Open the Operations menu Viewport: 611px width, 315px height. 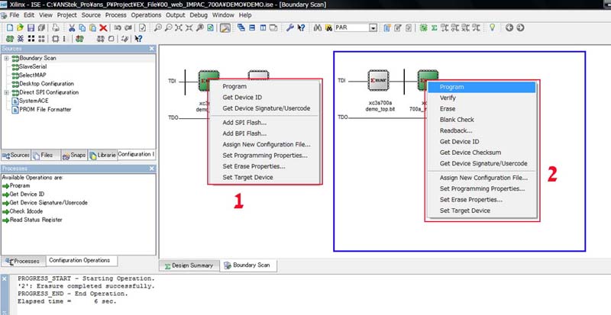coord(146,15)
